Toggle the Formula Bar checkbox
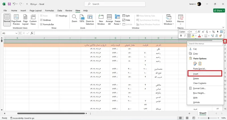Screen dimensions: 227x120 (x=41, y=24)
